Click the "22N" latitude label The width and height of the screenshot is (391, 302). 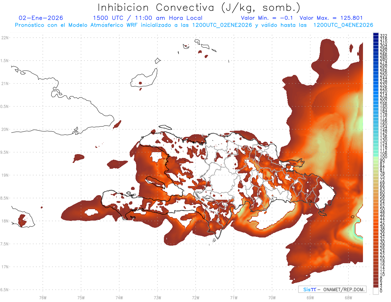pos(5,38)
